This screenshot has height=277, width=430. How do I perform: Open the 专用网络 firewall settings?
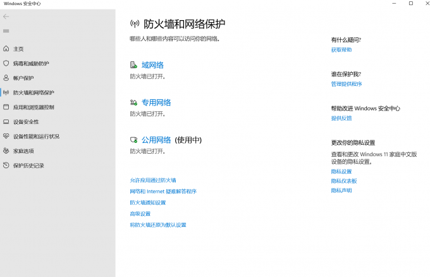pyautogui.click(x=156, y=102)
